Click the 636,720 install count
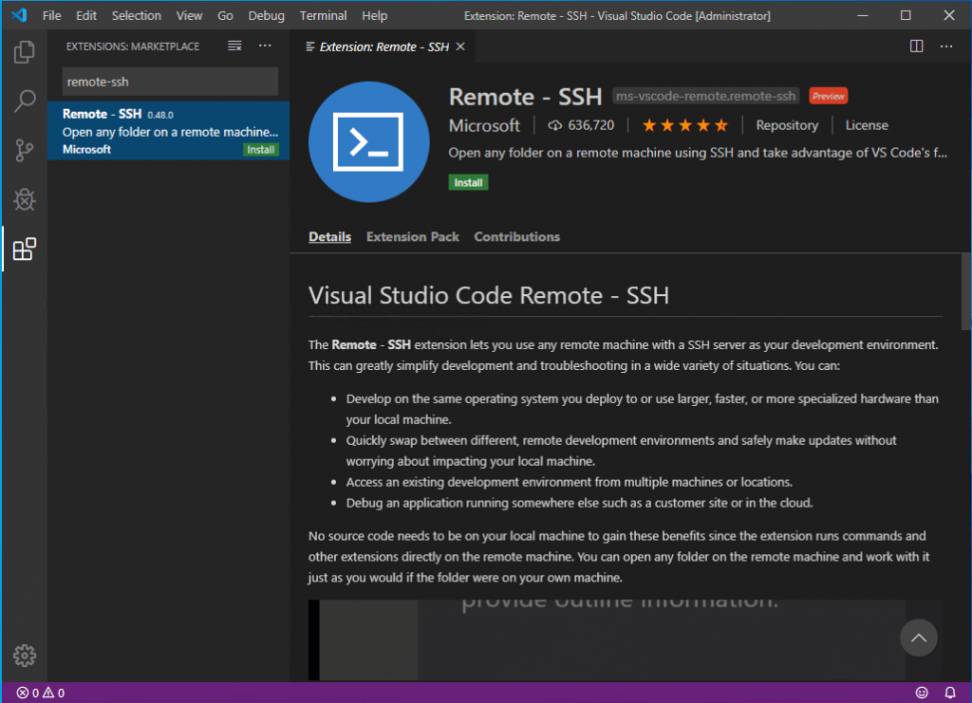This screenshot has height=703, width=972. pyautogui.click(x=590, y=126)
